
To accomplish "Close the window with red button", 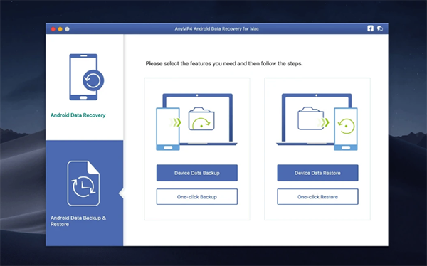I will pyautogui.click(x=53, y=29).
